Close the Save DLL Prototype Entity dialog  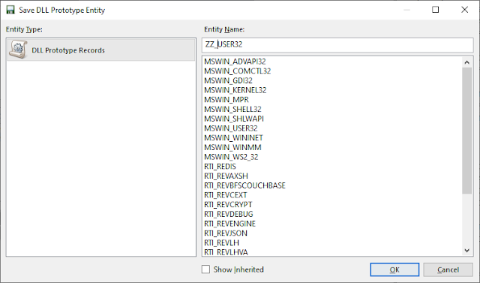click(x=464, y=10)
